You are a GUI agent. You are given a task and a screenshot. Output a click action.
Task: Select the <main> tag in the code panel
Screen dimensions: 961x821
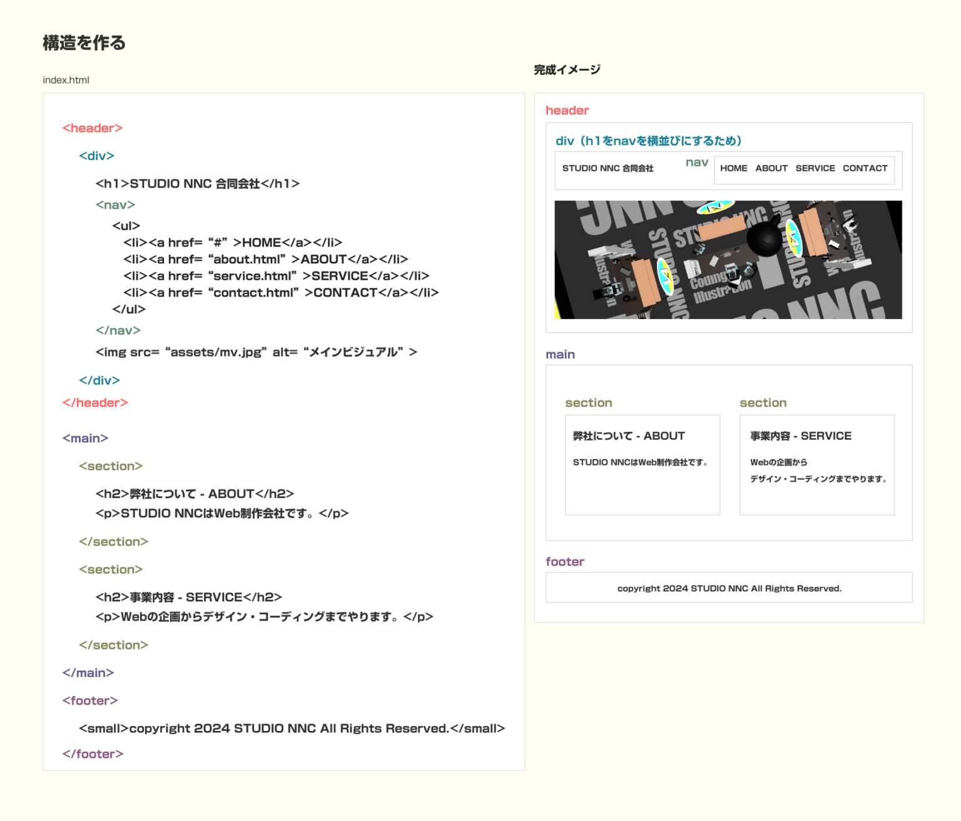click(85, 438)
